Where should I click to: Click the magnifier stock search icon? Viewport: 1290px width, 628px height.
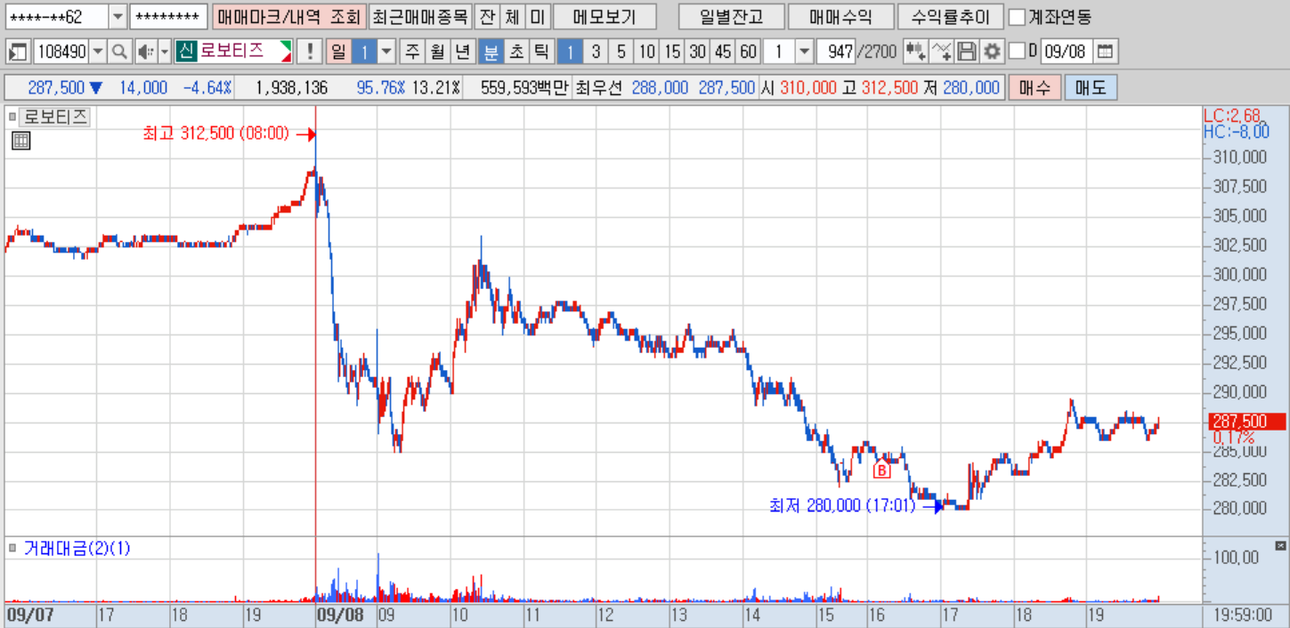pos(119,52)
